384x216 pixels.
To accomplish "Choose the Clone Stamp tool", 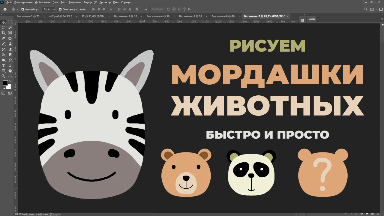I will click(10, 44).
